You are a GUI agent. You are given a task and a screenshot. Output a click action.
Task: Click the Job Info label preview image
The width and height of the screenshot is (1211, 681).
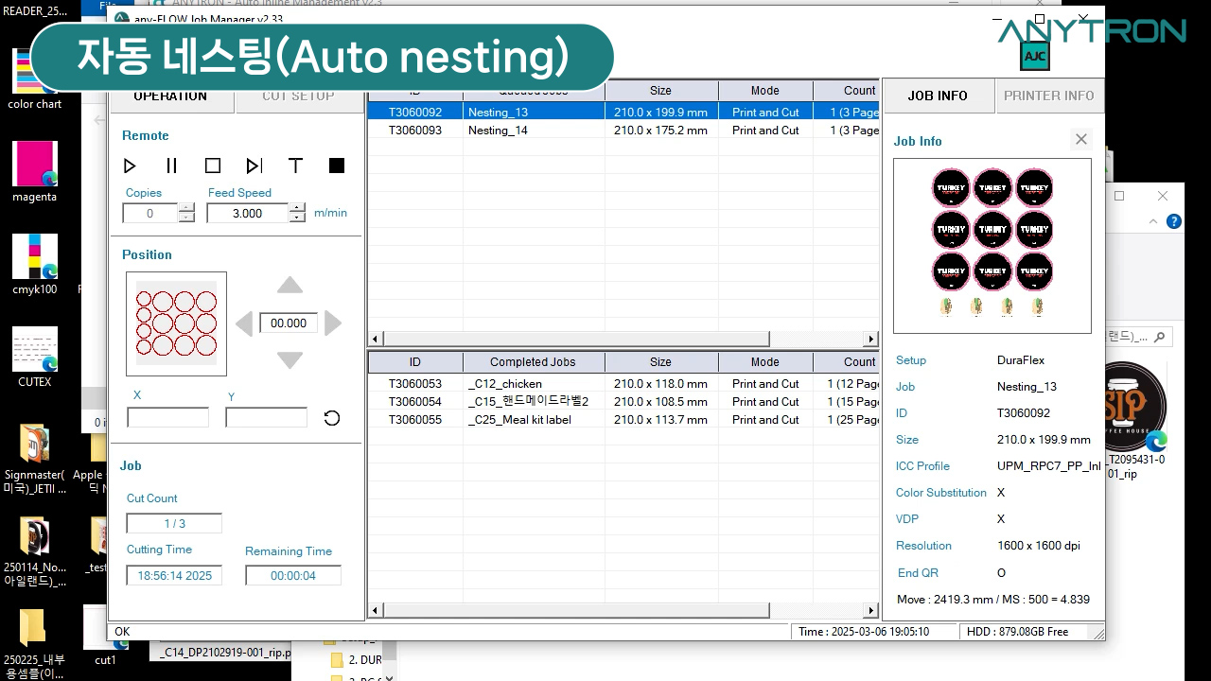992,246
